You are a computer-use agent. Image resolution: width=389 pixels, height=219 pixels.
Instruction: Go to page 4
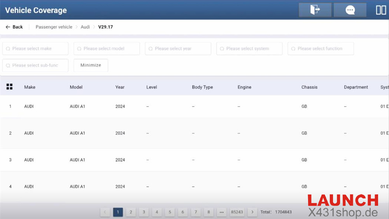click(157, 212)
